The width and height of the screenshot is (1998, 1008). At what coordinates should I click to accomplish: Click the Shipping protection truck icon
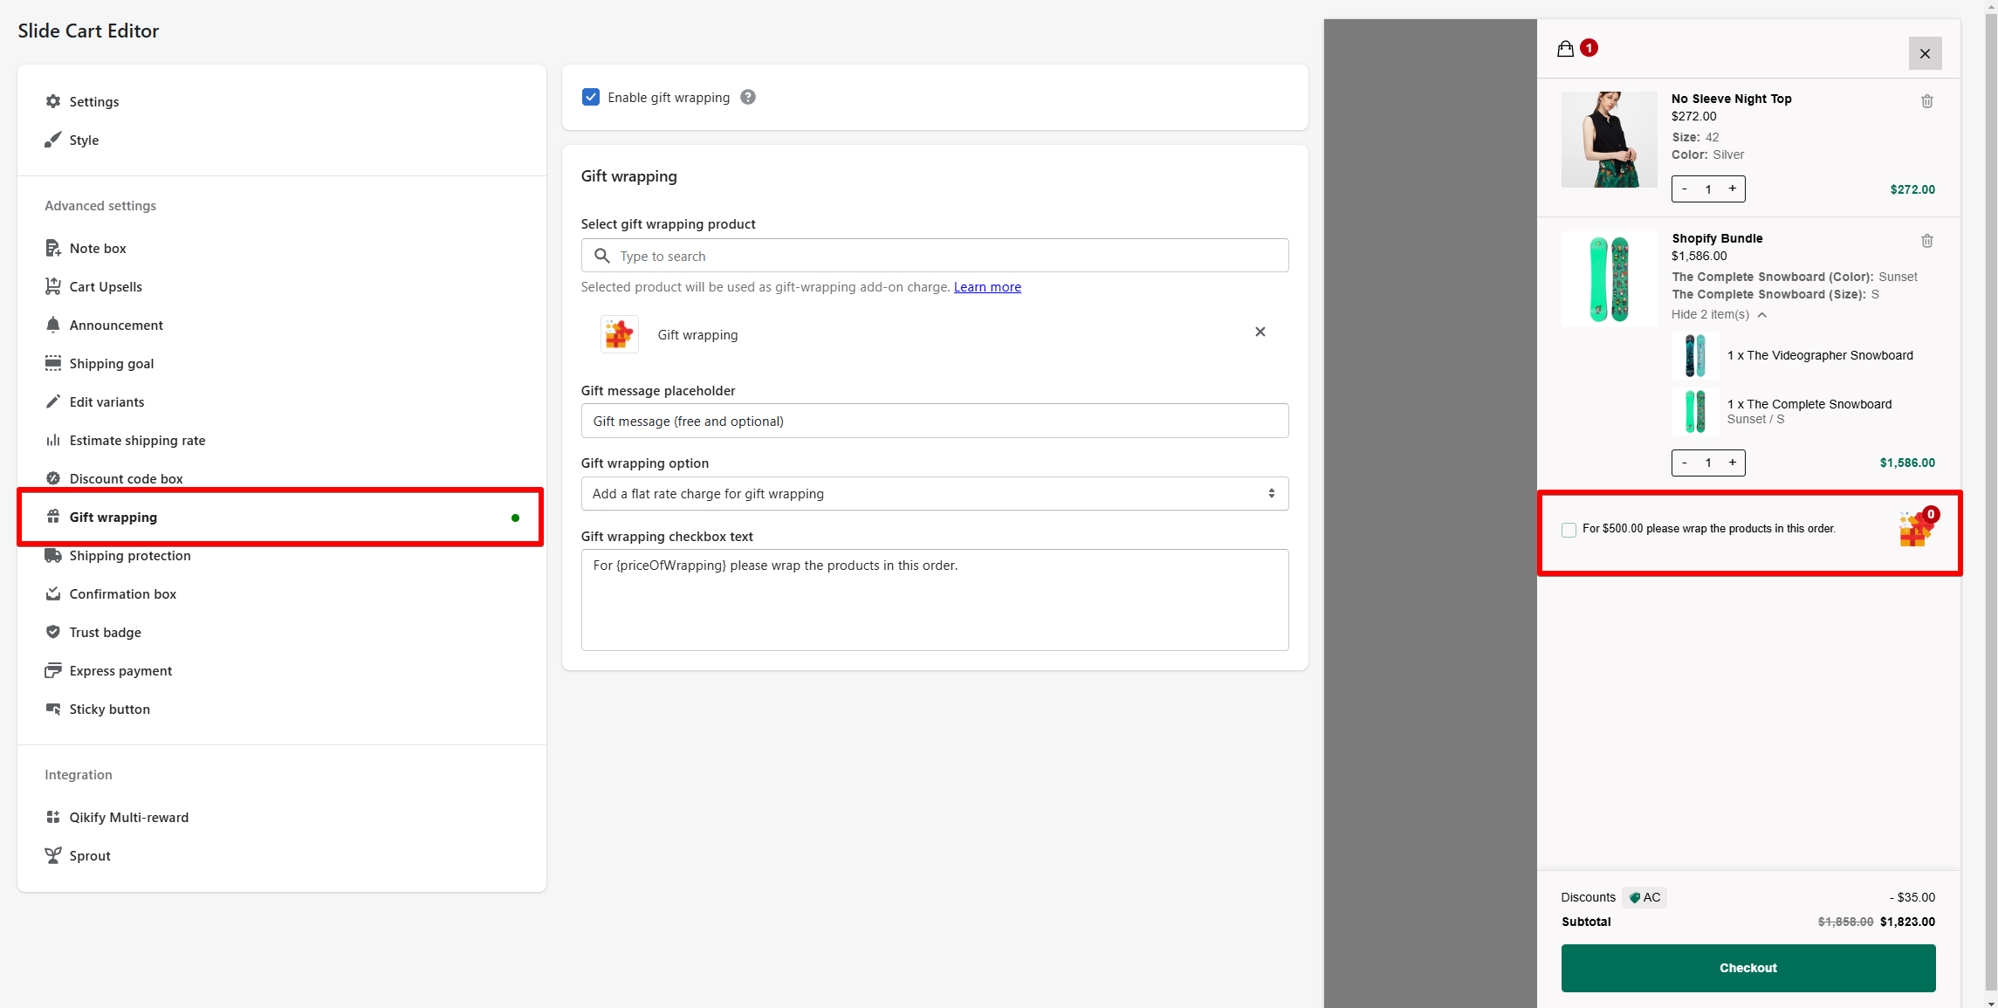click(x=53, y=555)
